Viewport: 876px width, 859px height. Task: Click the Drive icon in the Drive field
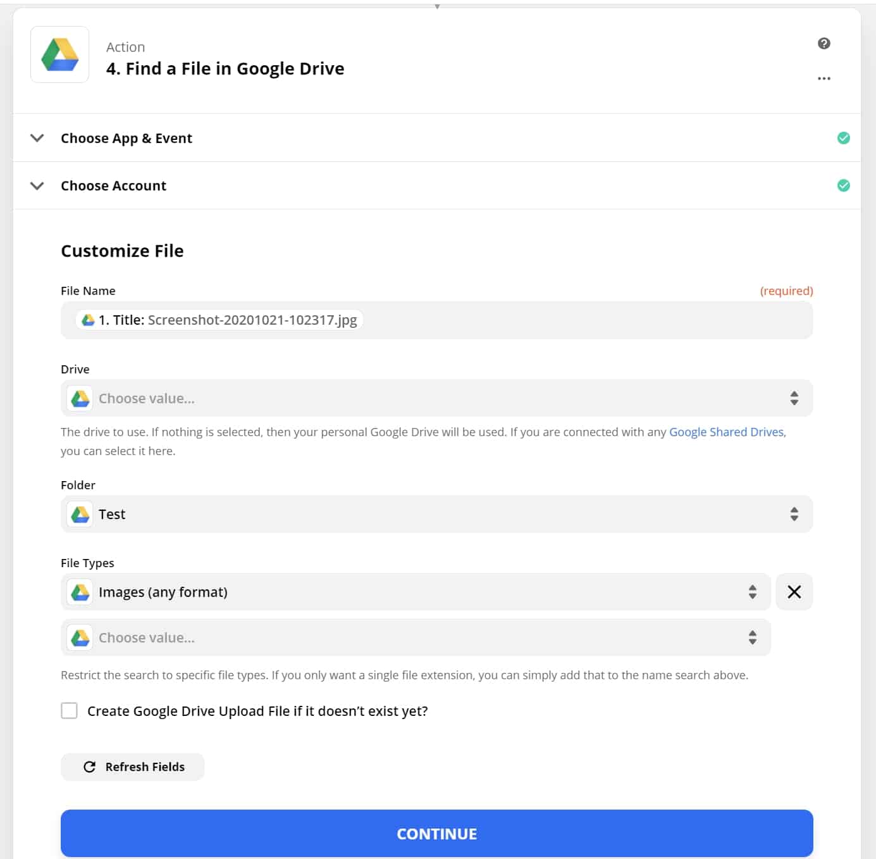pyautogui.click(x=80, y=398)
